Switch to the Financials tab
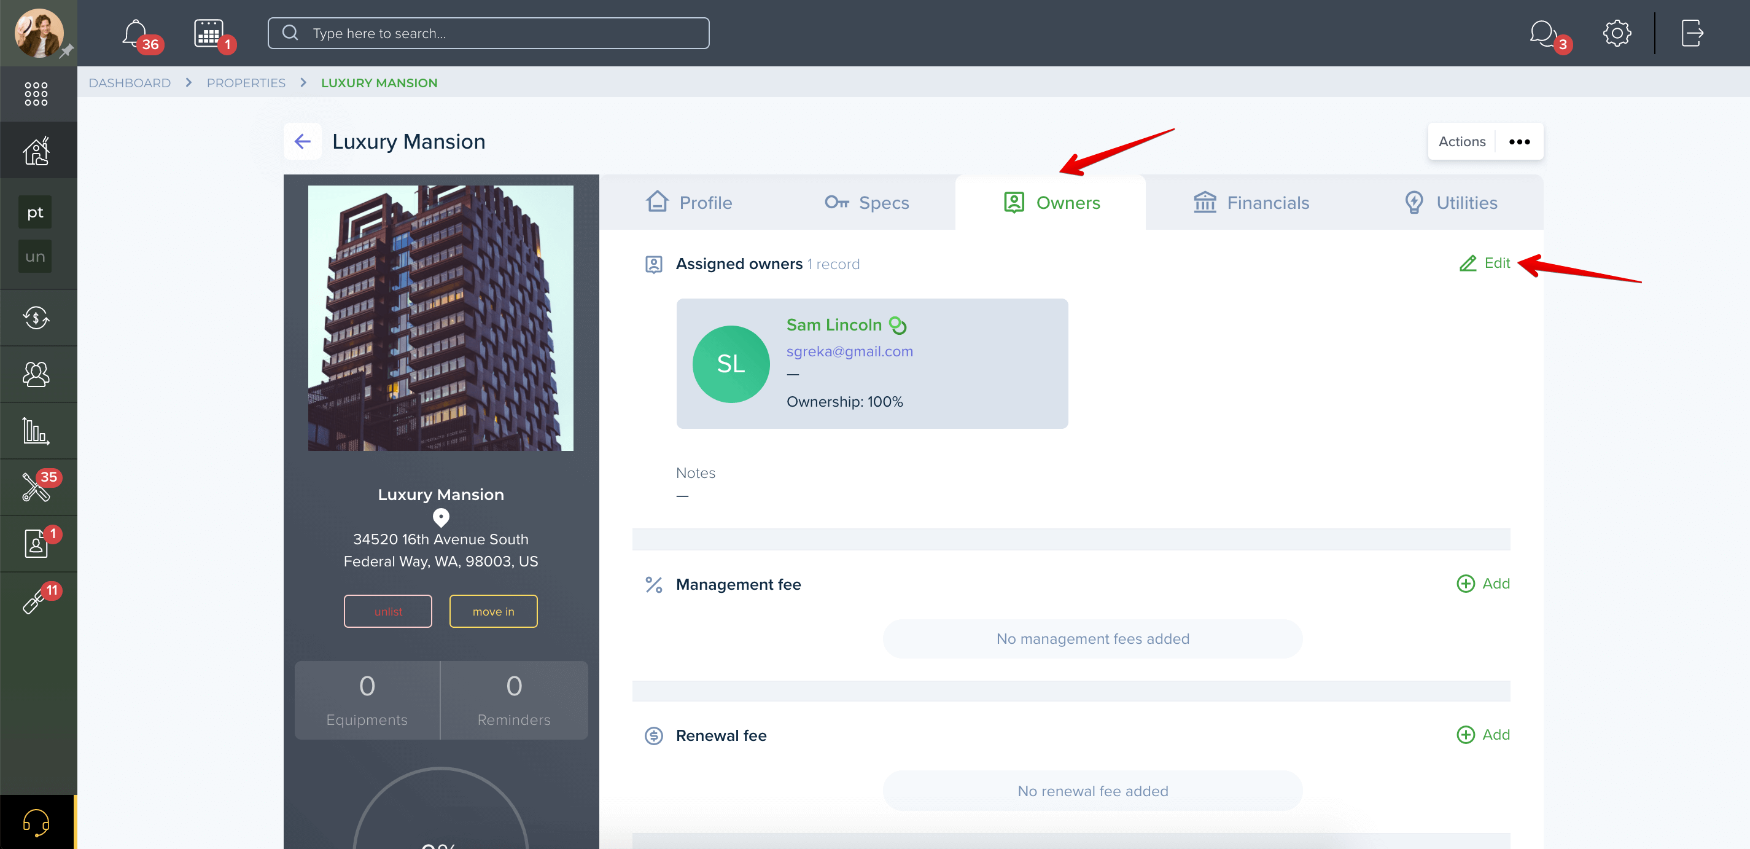This screenshot has width=1750, height=849. 1251,203
